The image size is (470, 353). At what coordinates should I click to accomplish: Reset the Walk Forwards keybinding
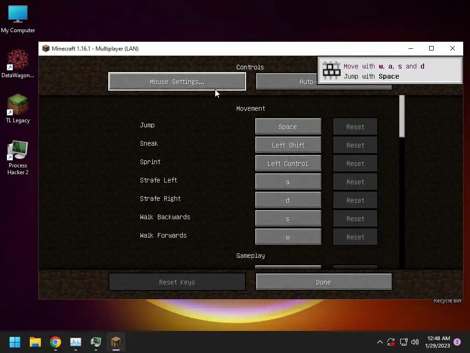pyautogui.click(x=355, y=237)
